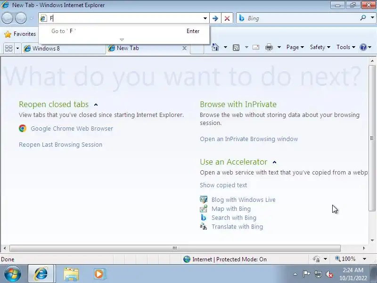The image size is (377, 283).
Task: Click the Help question mark icon
Action: pyautogui.click(x=363, y=47)
